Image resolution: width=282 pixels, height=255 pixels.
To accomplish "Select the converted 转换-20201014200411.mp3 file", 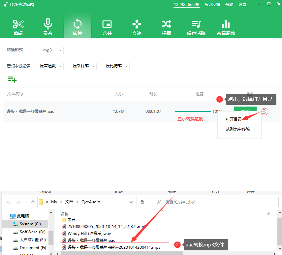I will tap(114, 247).
